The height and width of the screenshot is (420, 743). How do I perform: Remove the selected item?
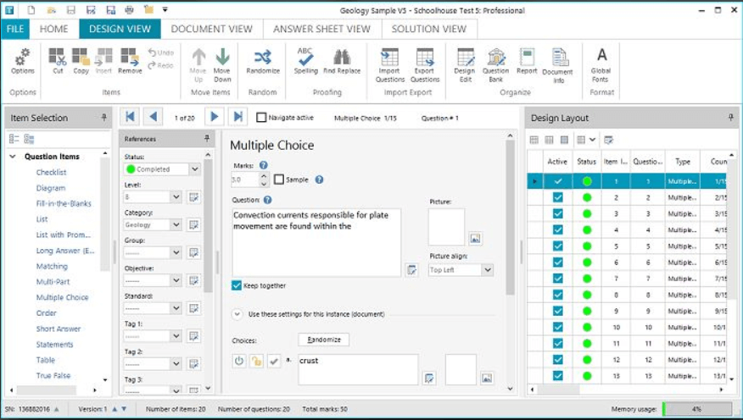[x=130, y=62]
